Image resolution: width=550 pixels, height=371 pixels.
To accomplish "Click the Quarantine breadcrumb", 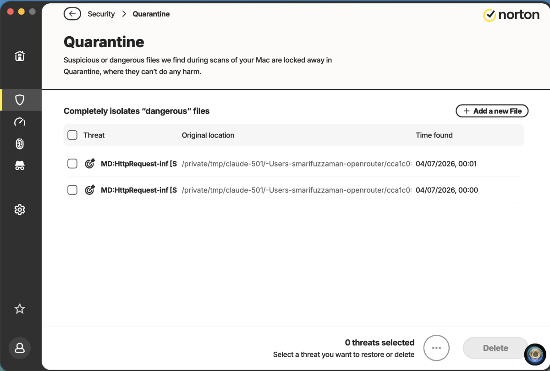I will 151,14.
